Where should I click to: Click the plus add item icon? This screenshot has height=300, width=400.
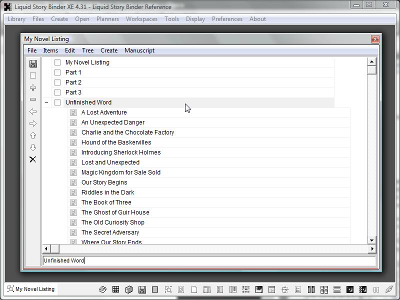(33, 87)
